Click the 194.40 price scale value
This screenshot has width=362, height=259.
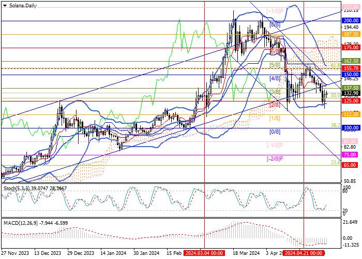tap(351, 27)
